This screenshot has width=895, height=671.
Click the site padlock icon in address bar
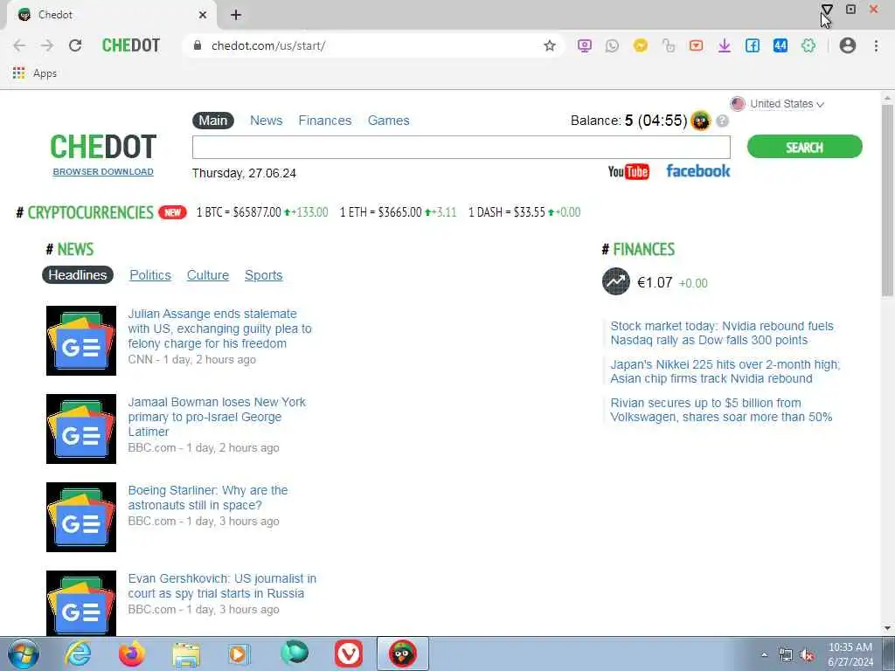tap(198, 45)
